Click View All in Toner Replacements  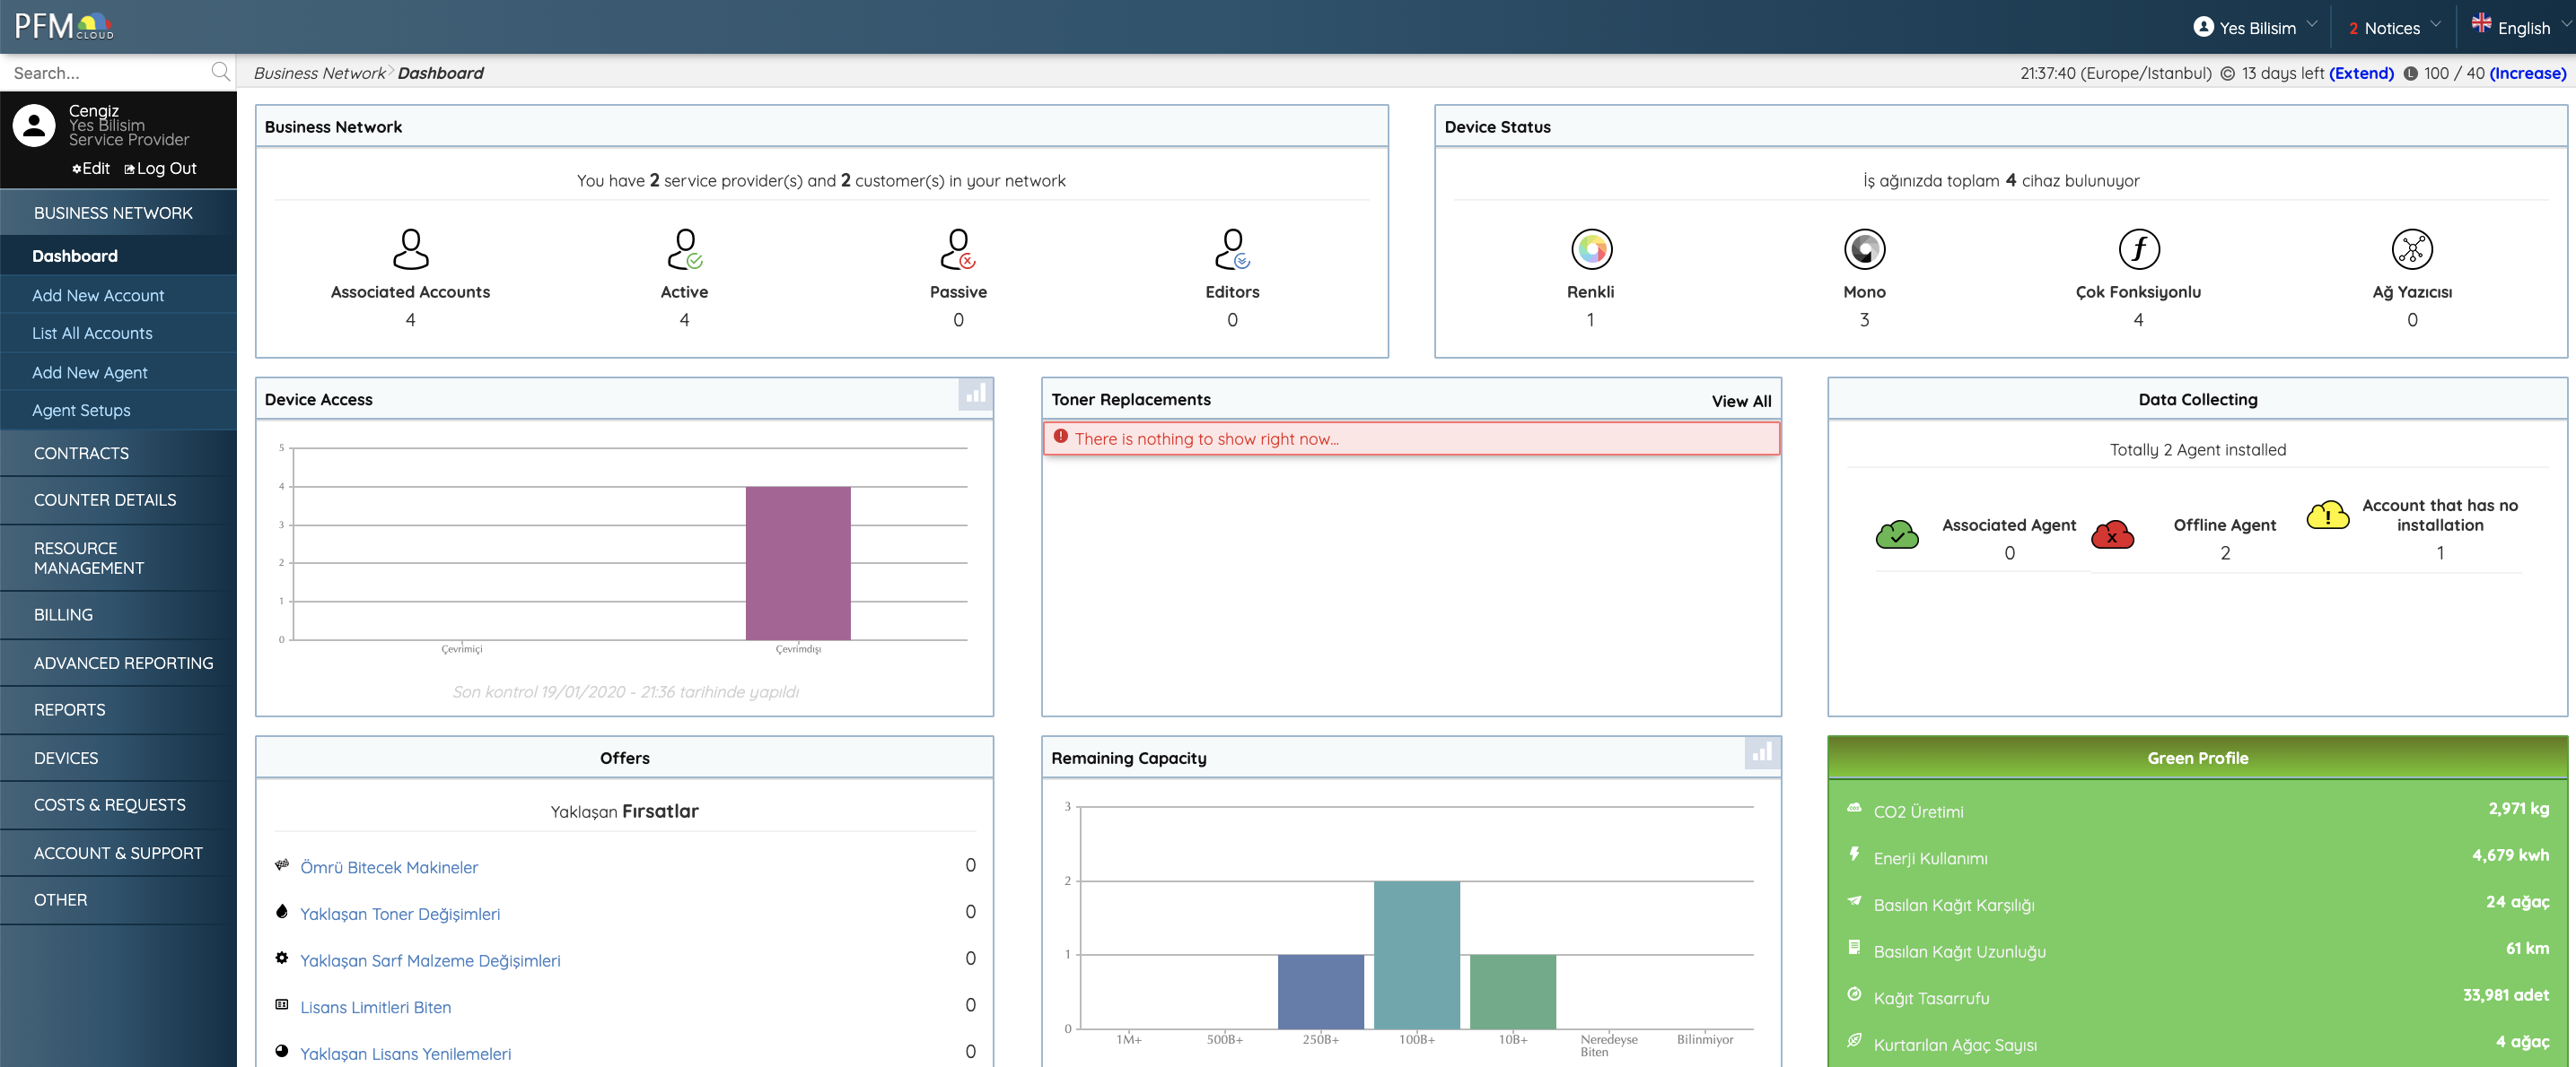pyautogui.click(x=1740, y=401)
